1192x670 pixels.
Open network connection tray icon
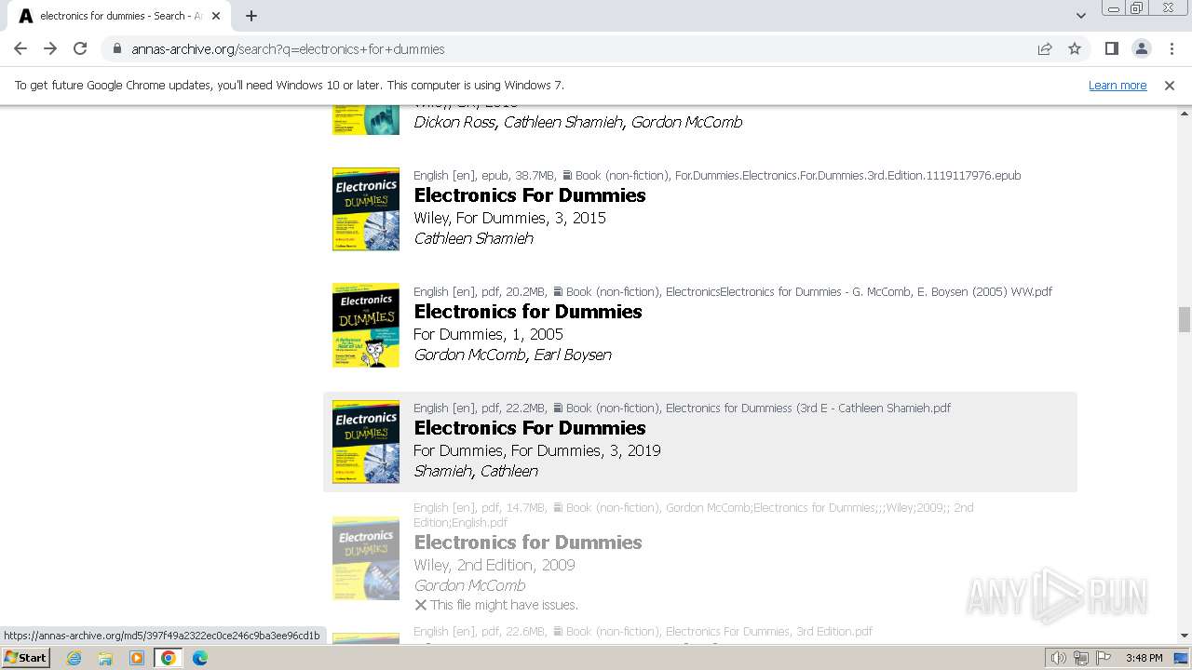pyautogui.click(x=1081, y=658)
